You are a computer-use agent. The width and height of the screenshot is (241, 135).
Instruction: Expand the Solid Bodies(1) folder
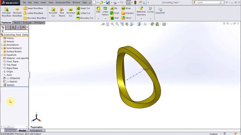point(2,48)
